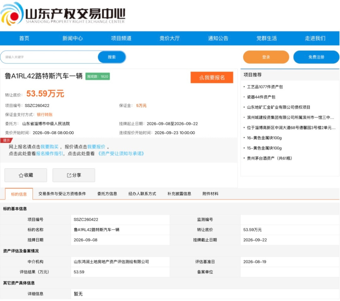
Task: Click the 2026-09-08 08:00:00 start time
Action: pos(53,133)
